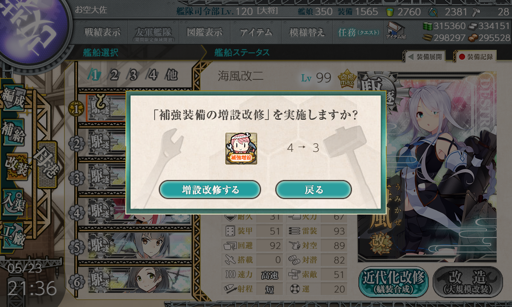The image size is (512, 307).
Task: Click the 近代化改修 button
Action: 393,282
